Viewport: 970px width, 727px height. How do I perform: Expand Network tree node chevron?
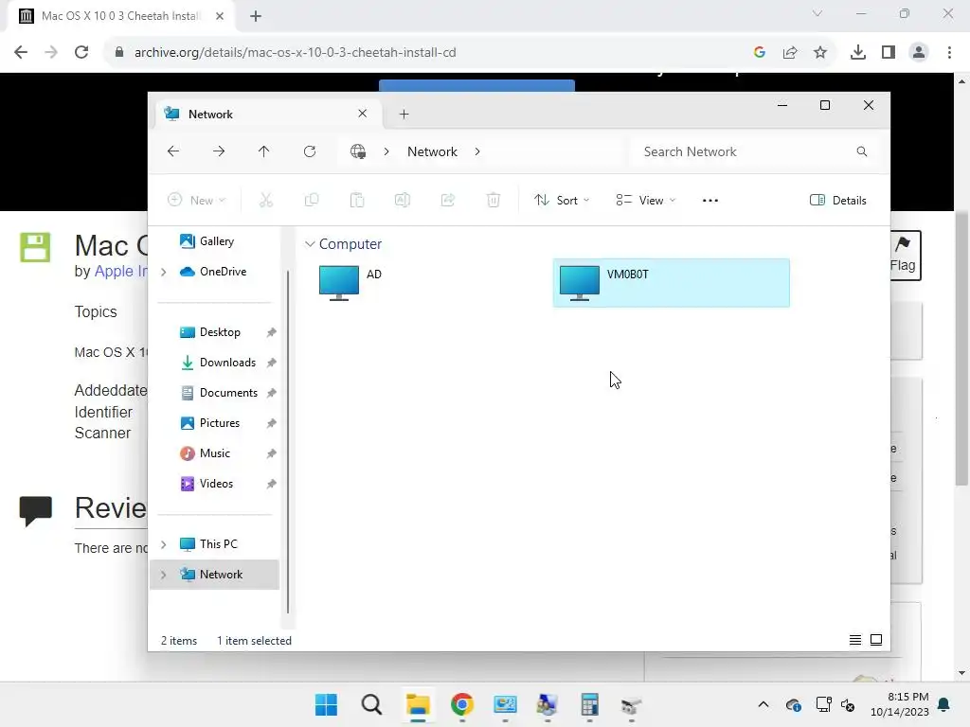pyautogui.click(x=163, y=575)
